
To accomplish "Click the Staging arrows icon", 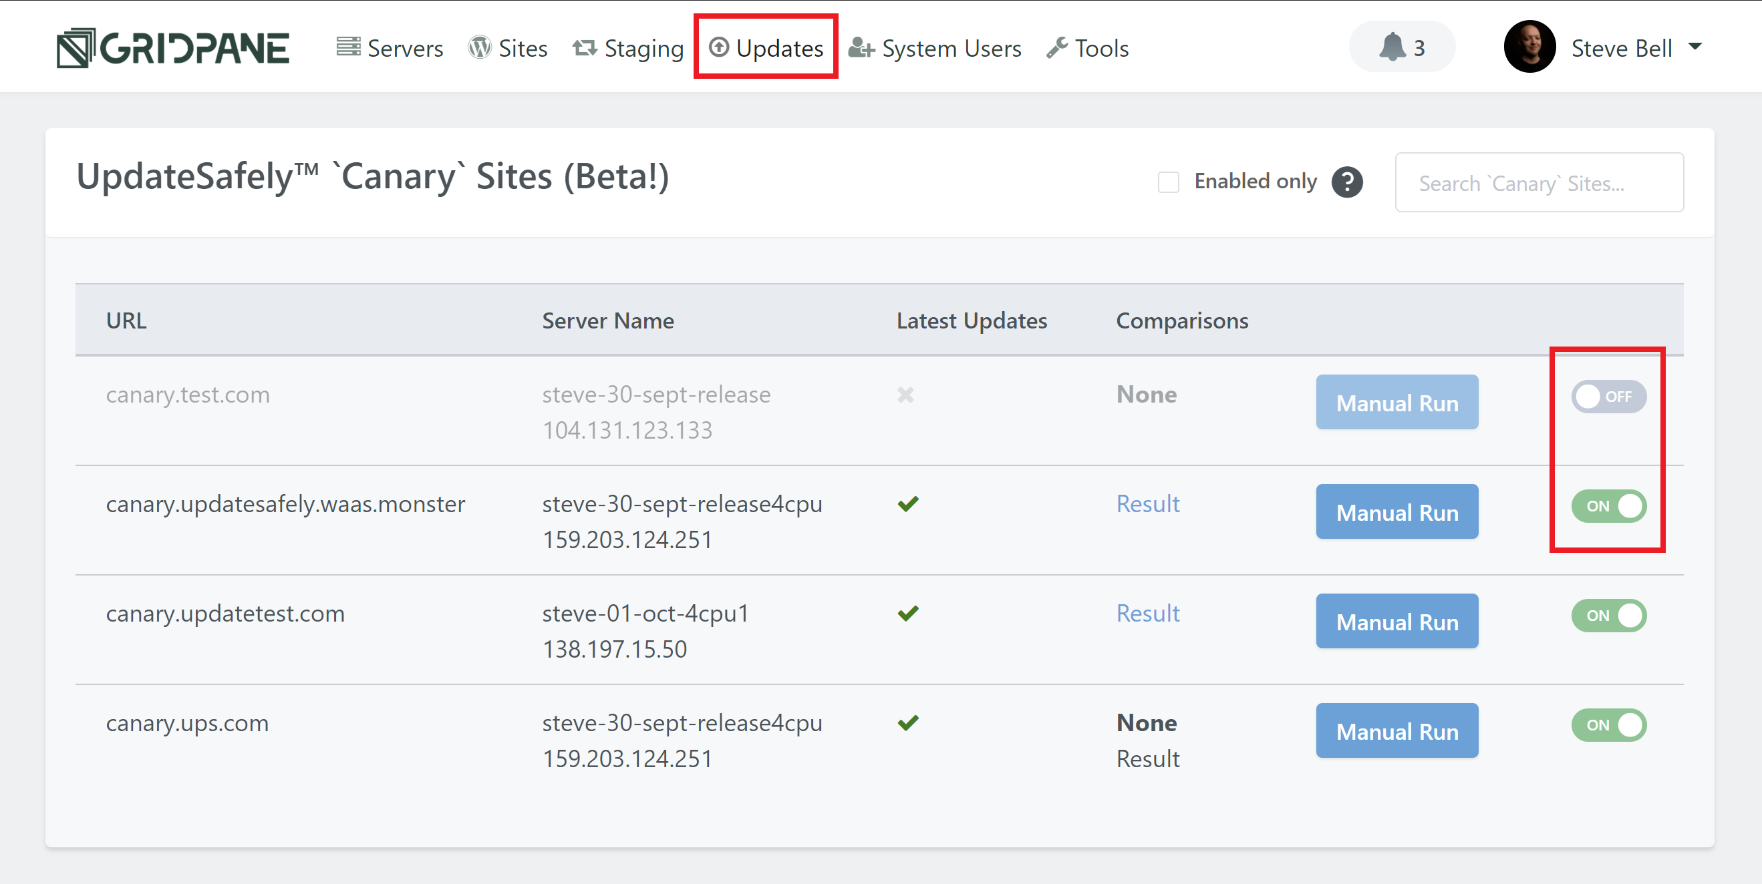I will (585, 47).
